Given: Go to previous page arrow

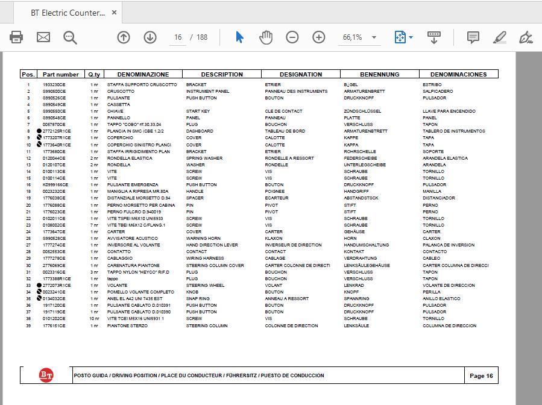Looking at the screenshot, I should click(x=124, y=37).
